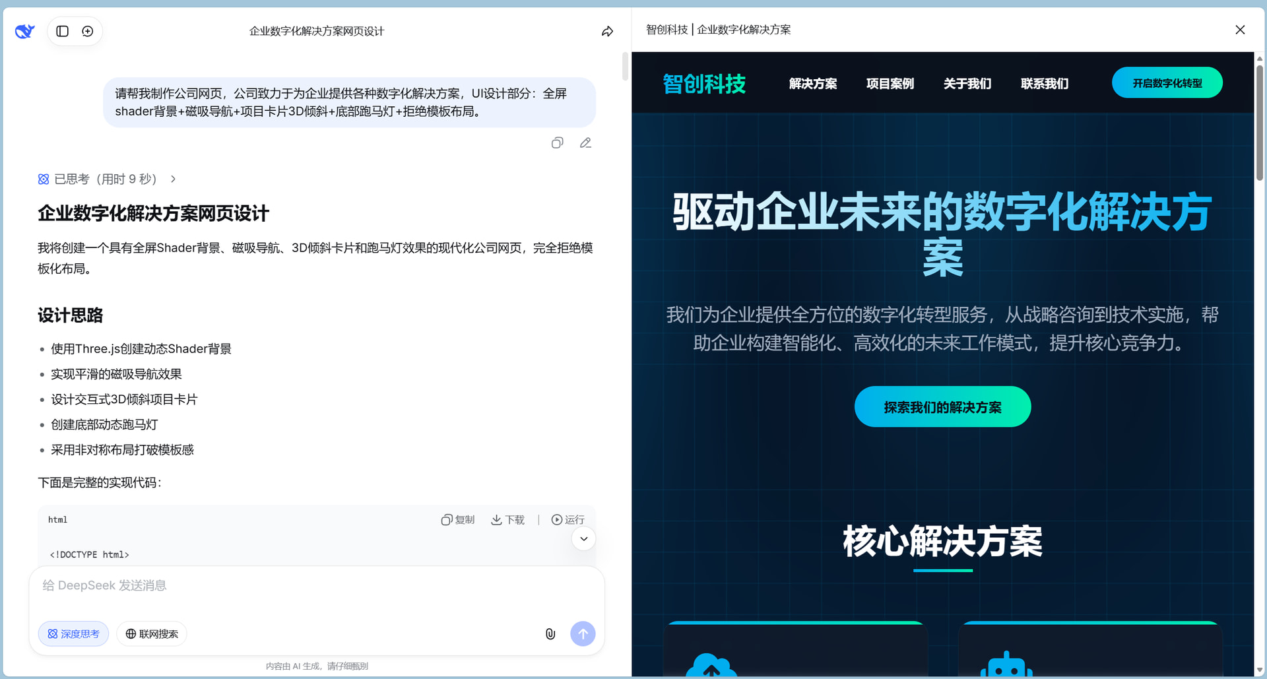This screenshot has height=679, width=1267.
Task: Edit the user message with pencil icon
Action: (x=585, y=143)
